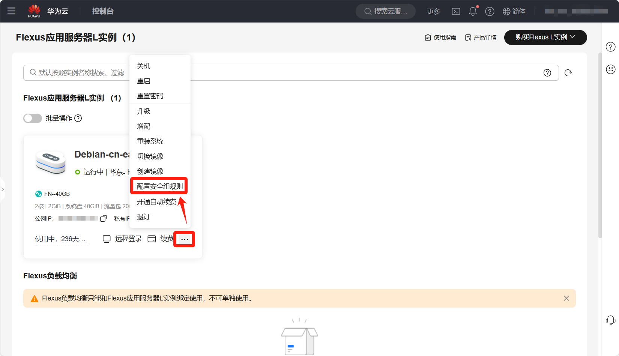Open the customer service headset icon
This screenshot has width=619, height=356.
(610, 320)
